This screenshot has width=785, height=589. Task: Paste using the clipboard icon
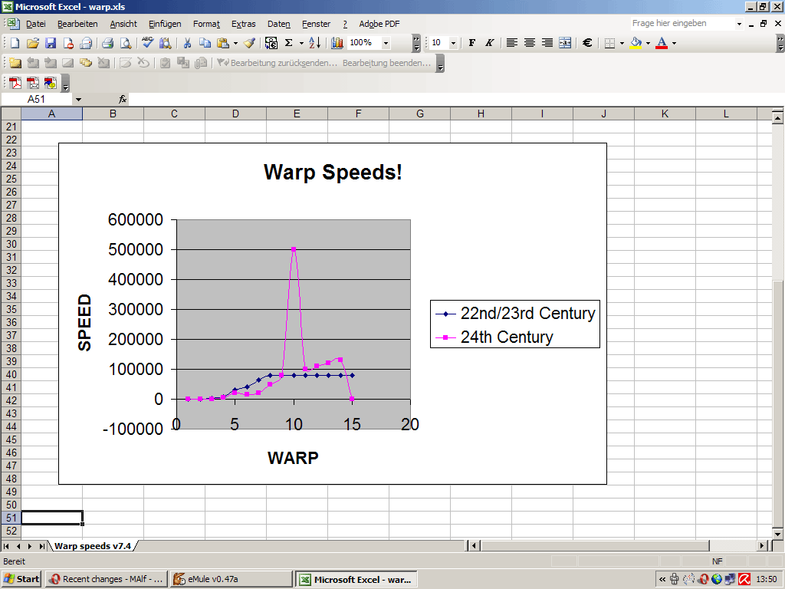click(223, 43)
